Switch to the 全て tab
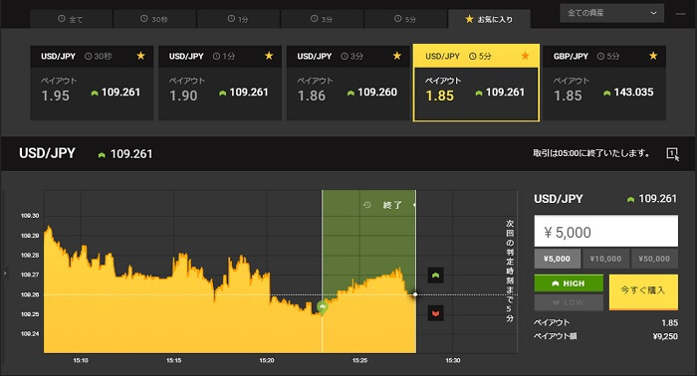697x376 pixels. (x=71, y=19)
